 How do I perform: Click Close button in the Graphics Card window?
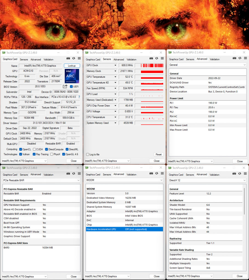[73, 161]
